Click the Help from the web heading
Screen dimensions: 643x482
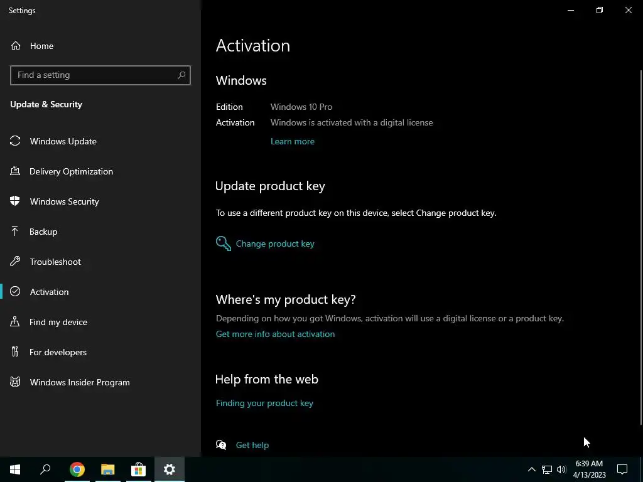tap(267, 379)
